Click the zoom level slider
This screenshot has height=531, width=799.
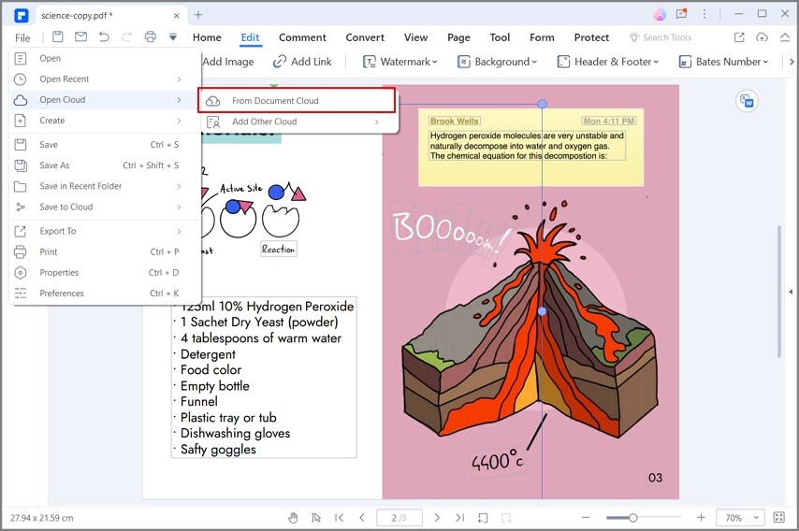(632, 518)
